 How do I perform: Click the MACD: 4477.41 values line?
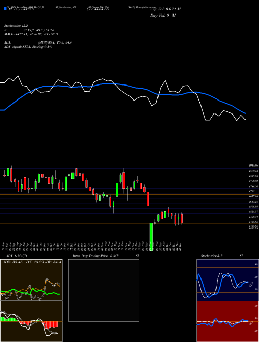coord(31,34)
